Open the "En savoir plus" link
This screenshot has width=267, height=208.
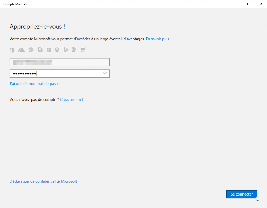(157, 39)
